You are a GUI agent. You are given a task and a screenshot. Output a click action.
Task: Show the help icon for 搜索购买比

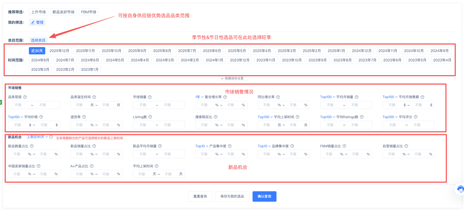click(216, 117)
